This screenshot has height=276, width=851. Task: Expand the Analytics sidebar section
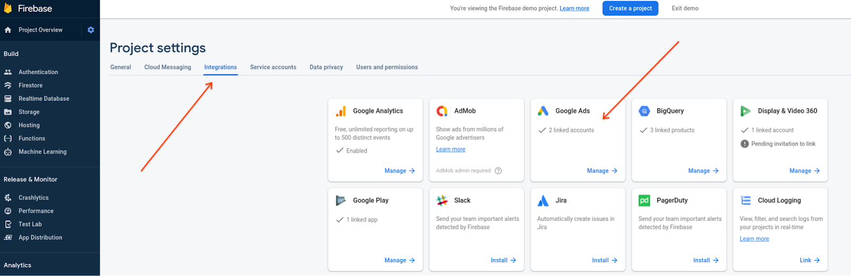[18, 265]
